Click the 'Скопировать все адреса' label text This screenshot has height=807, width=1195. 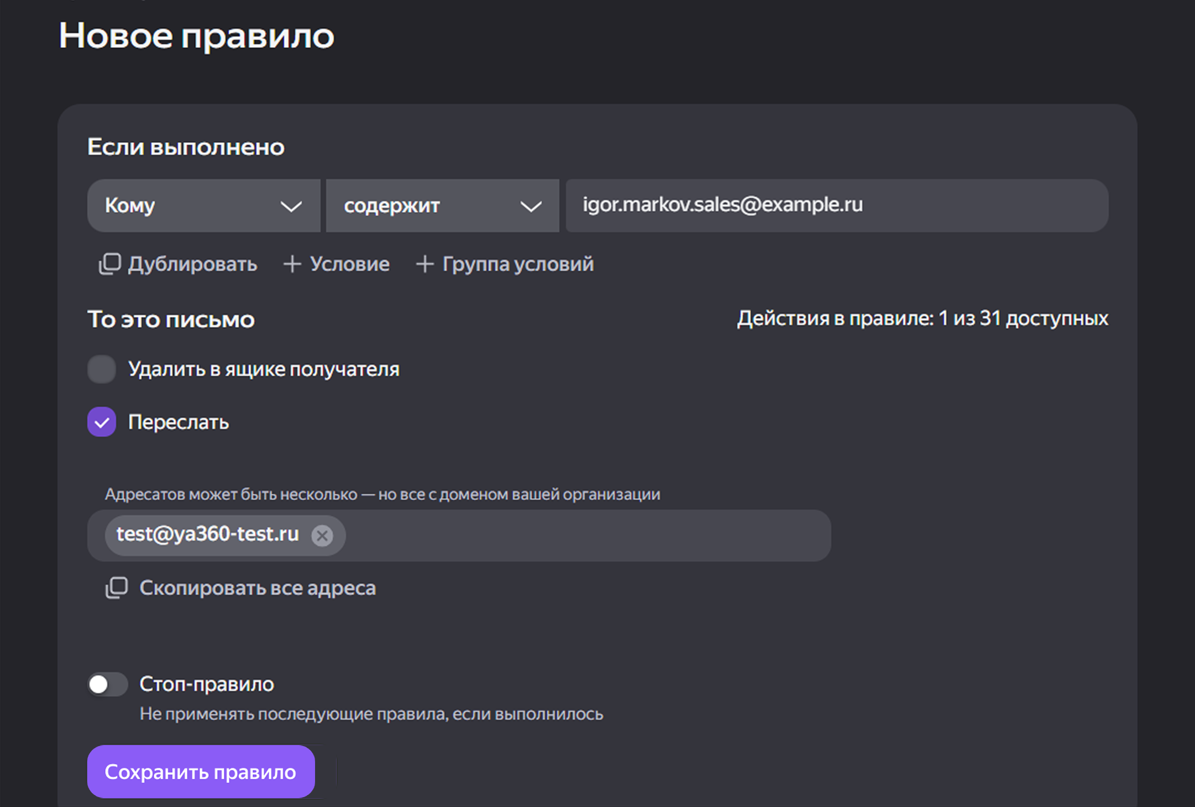coord(258,588)
